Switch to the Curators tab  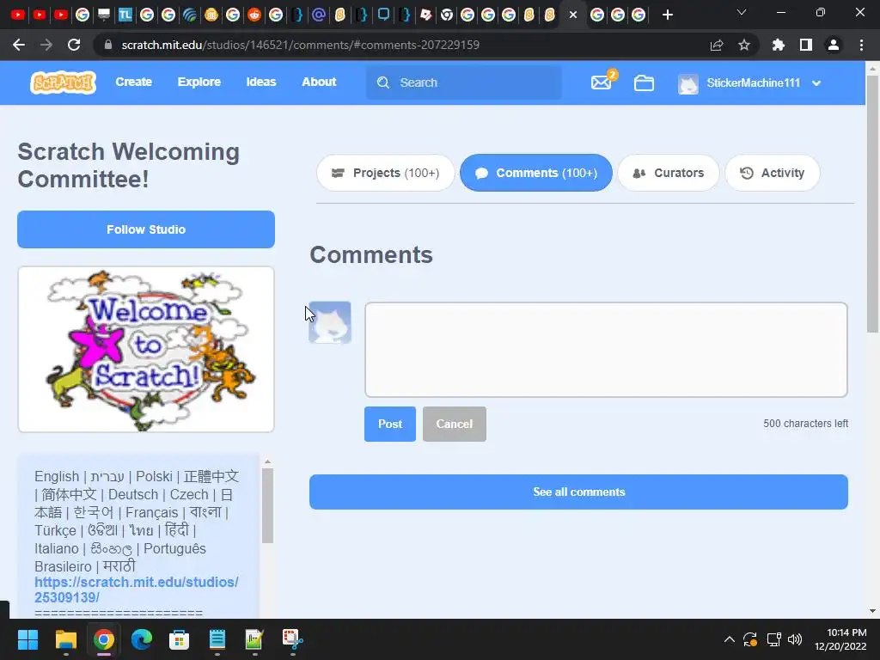click(x=669, y=173)
